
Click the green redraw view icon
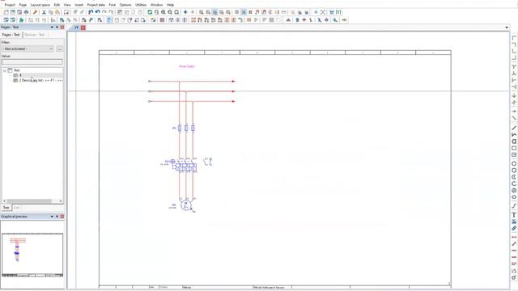[150, 12]
